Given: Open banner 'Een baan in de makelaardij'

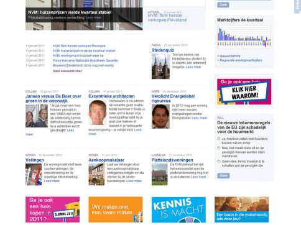Looking at the screenshot, I should coord(241,209).
